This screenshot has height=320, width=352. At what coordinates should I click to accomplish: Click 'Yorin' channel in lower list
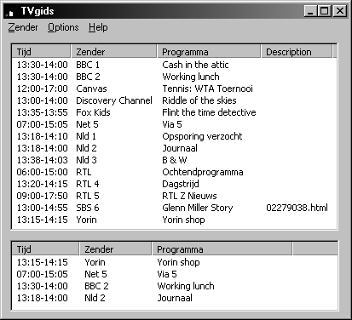(x=95, y=262)
